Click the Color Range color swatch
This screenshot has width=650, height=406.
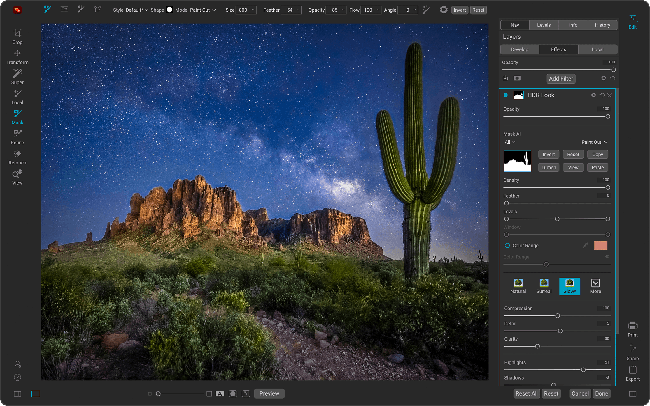[x=600, y=245]
